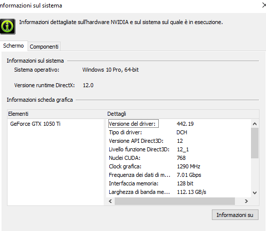Click the driver version value '442.19'
The height and width of the screenshot is (231, 266).
(185, 124)
